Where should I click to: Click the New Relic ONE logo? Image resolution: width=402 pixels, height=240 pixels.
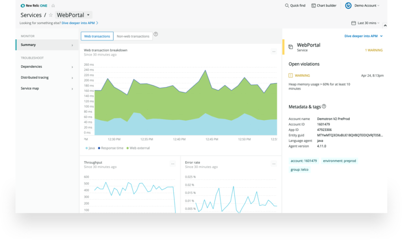coord(34,6)
